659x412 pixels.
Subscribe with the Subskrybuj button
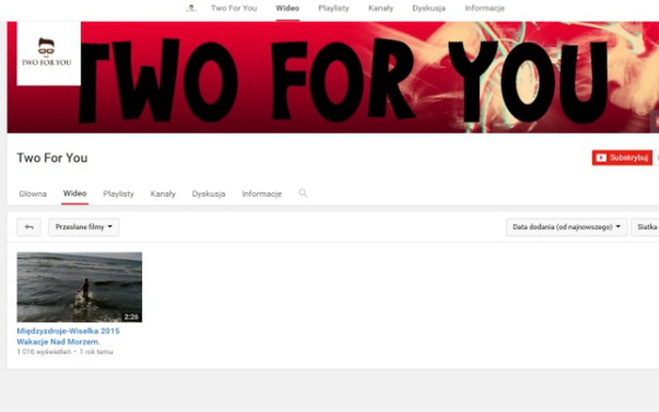coord(622,158)
